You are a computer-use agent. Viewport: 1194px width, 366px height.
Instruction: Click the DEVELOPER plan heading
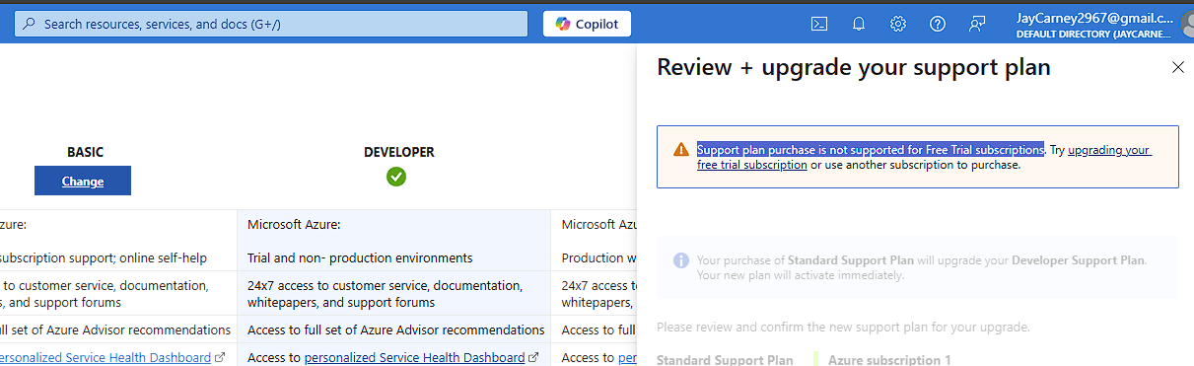click(399, 152)
